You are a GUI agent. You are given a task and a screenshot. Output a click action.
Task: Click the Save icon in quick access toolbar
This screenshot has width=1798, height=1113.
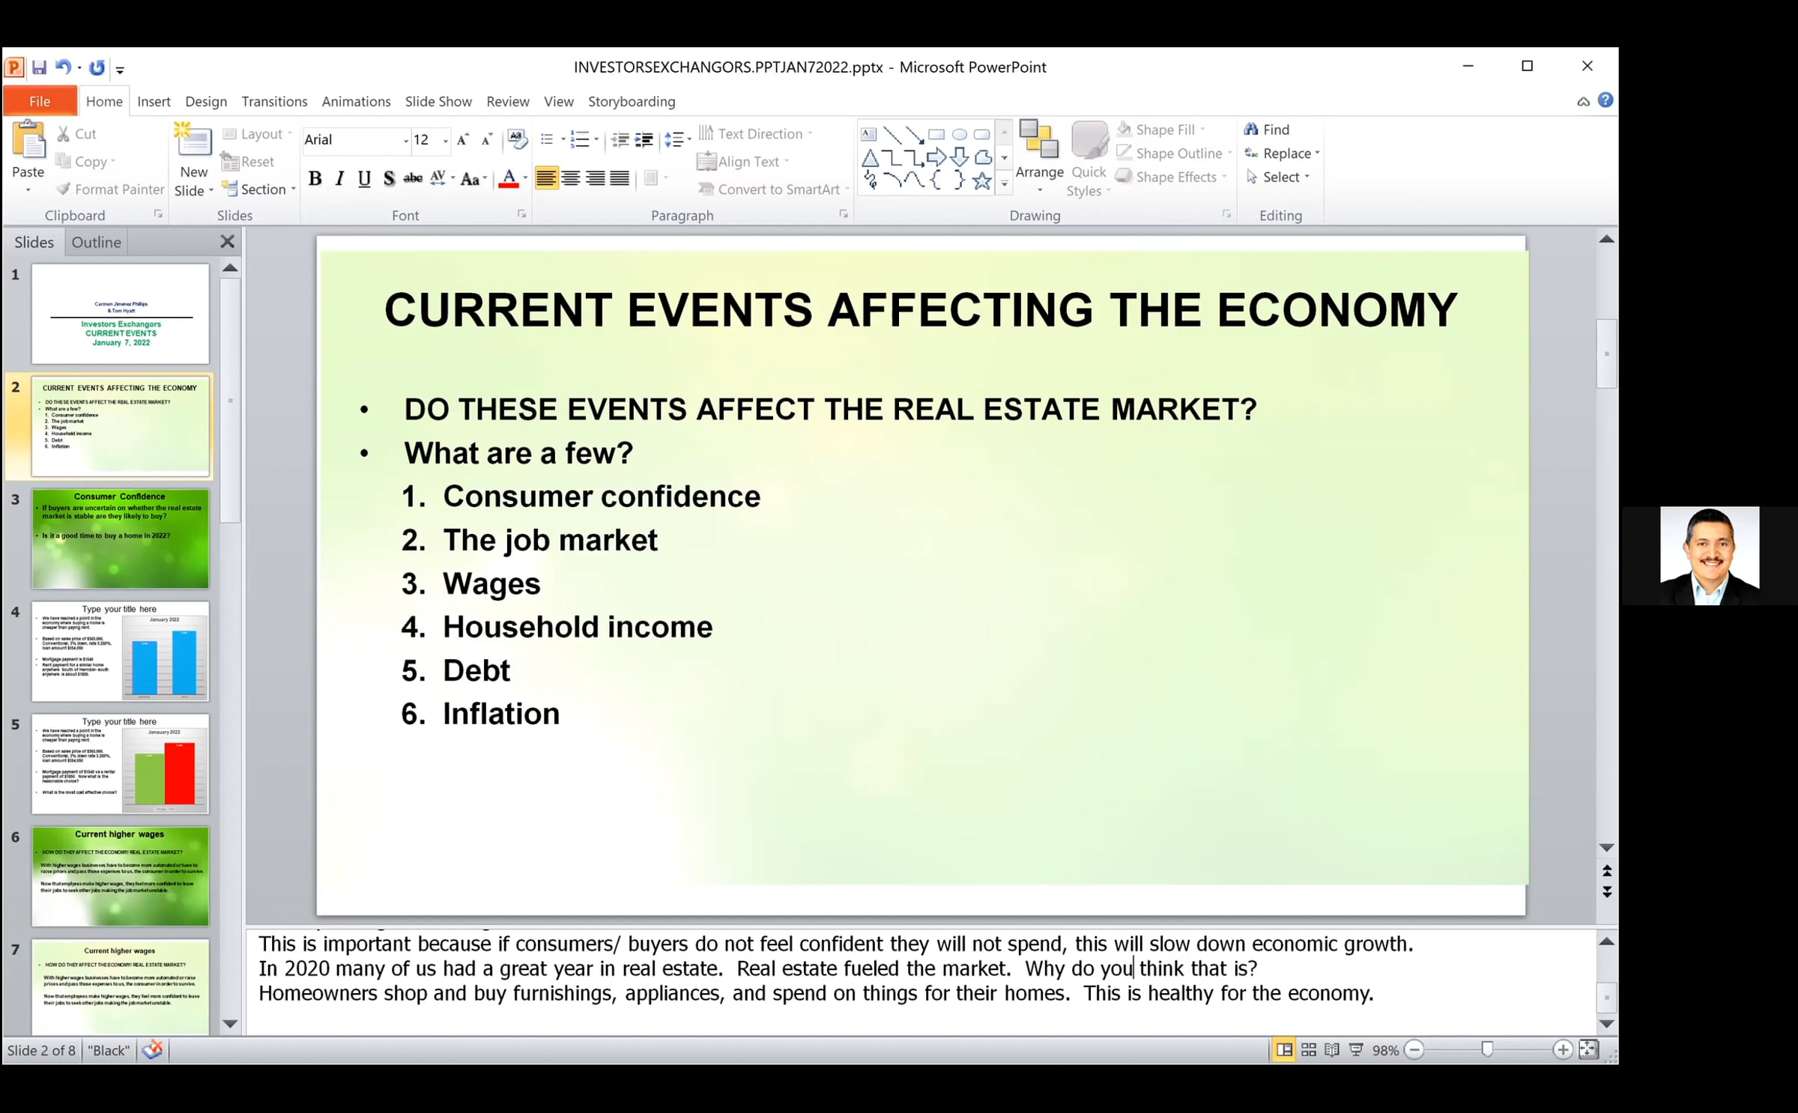(x=39, y=67)
